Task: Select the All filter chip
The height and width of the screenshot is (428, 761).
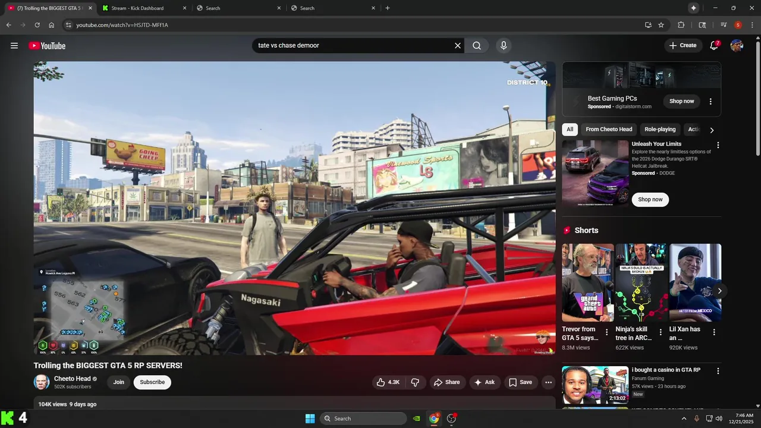Action: pos(570,129)
